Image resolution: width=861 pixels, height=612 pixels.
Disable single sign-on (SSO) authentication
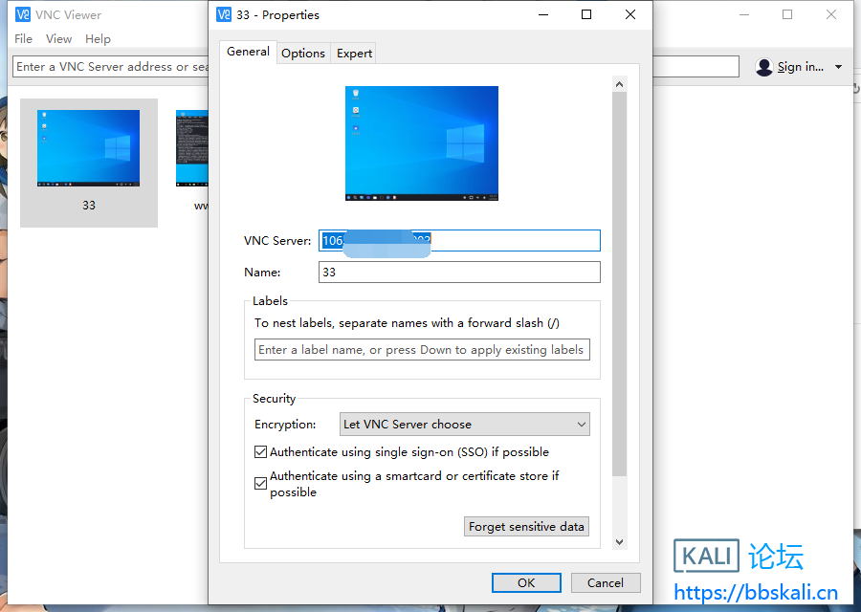pyautogui.click(x=260, y=451)
